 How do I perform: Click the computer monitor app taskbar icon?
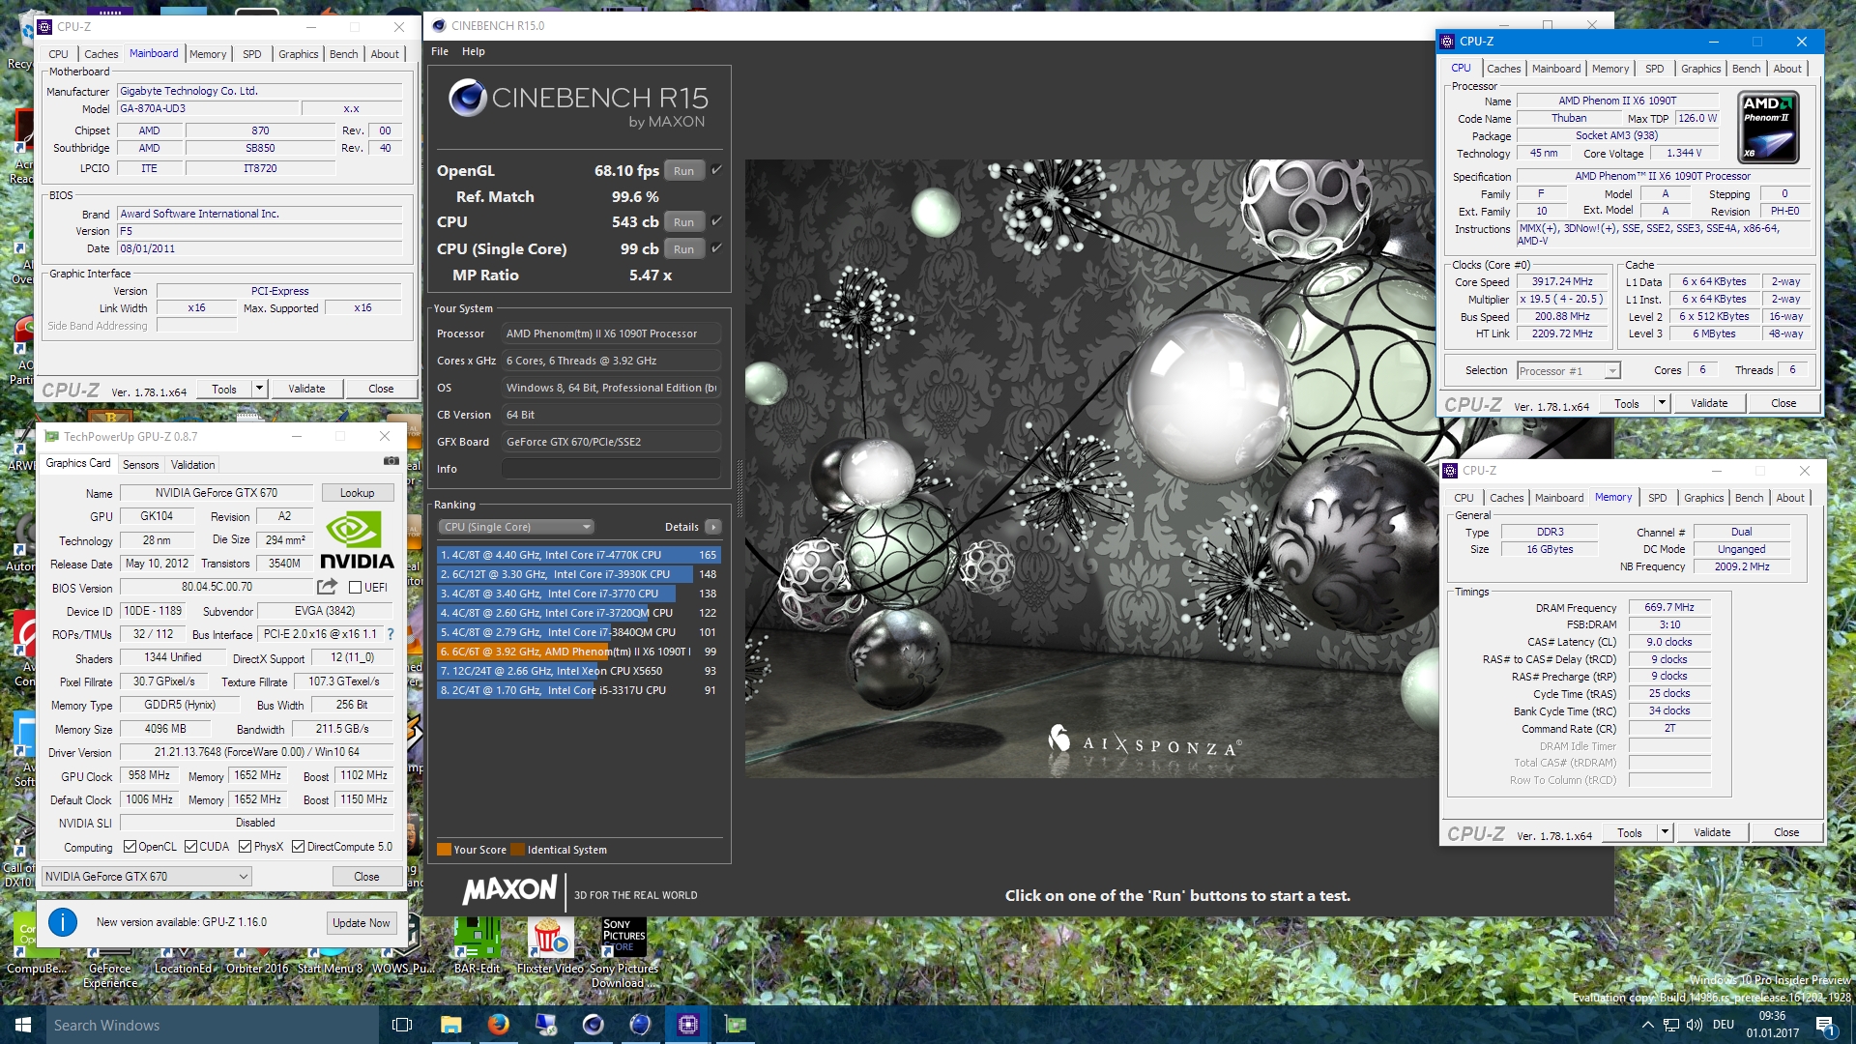click(545, 1025)
